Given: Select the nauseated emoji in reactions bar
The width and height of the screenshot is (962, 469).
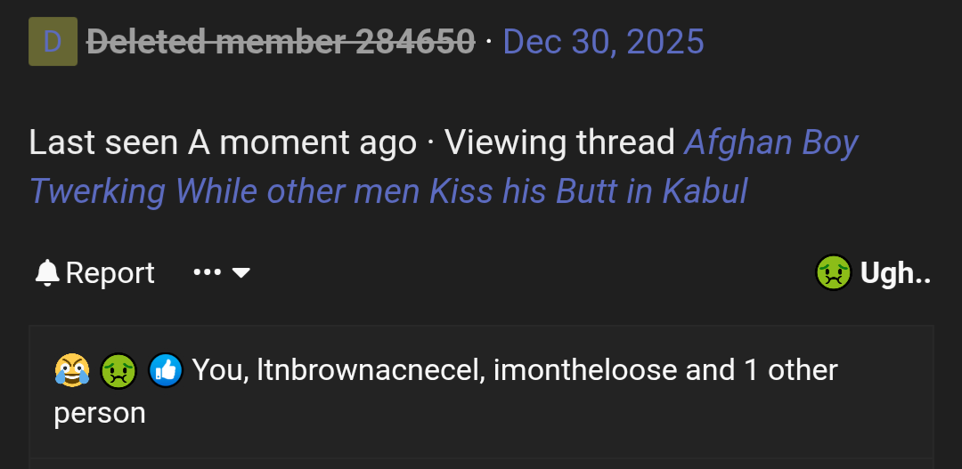Looking at the screenshot, I should point(118,369).
